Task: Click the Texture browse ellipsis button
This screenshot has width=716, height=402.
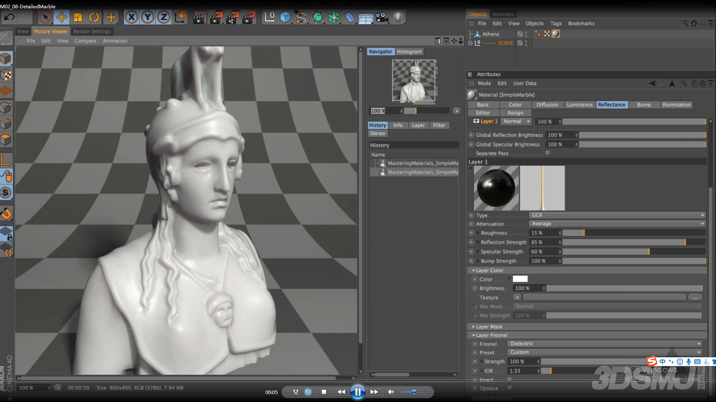Action: pyautogui.click(x=695, y=297)
